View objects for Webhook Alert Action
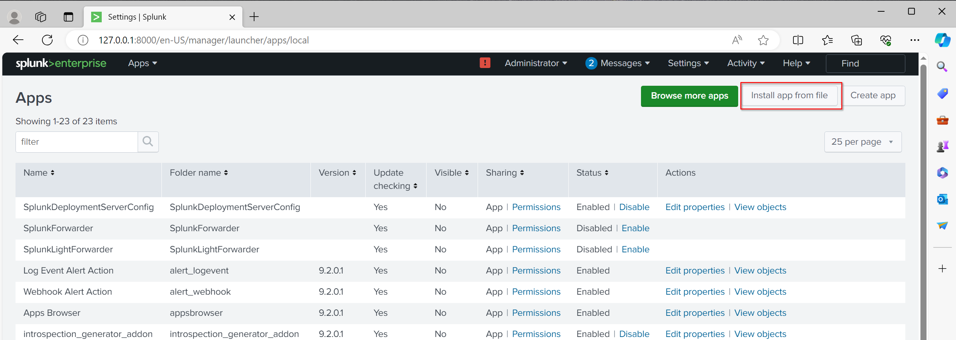This screenshot has width=956, height=340. [x=760, y=292]
